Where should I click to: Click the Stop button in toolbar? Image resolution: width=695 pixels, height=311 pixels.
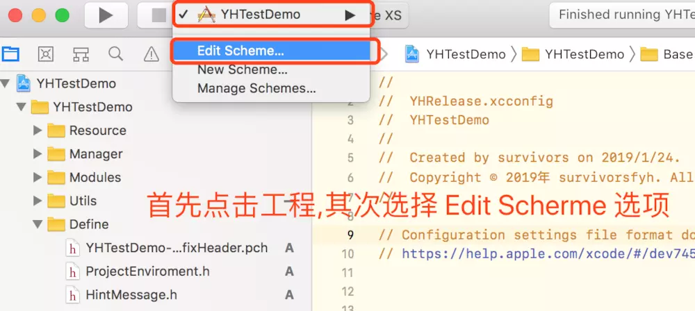158,15
